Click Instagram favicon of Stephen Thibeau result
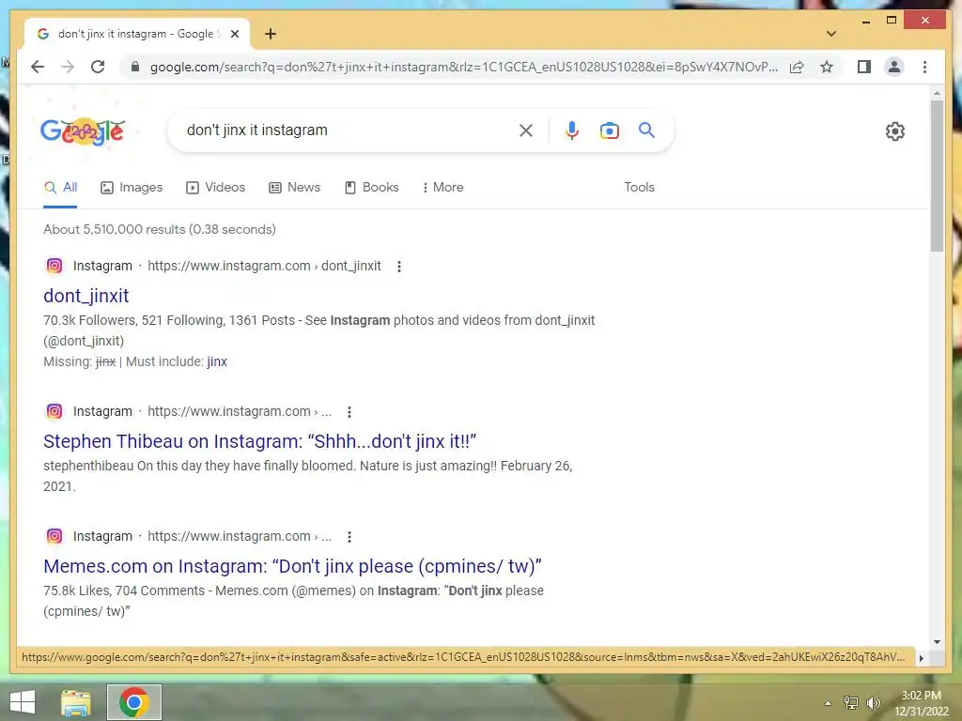The width and height of the screenshot is (962, 721). pyautogui.click(x=54, y=411)
